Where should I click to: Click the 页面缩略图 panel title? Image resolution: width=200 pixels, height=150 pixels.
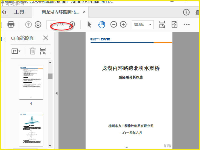[x=22, y=38]
